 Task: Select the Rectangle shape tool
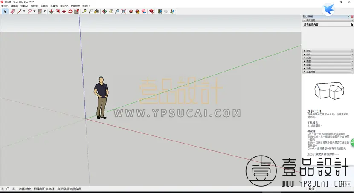coord(40,11)
